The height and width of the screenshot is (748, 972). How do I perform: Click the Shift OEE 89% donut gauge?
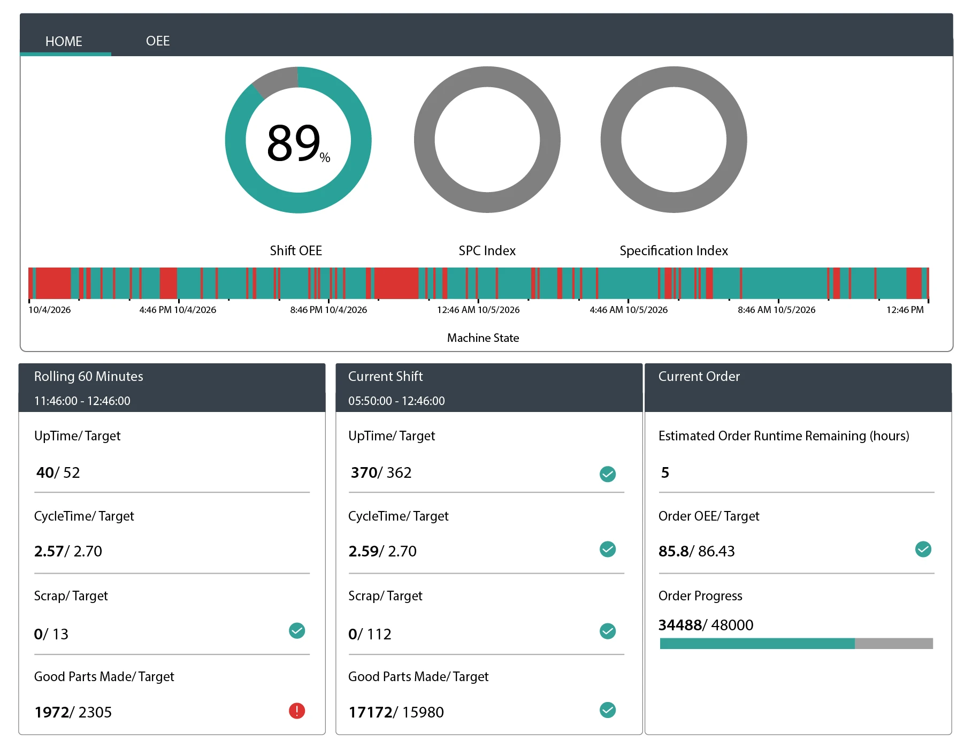pos(298,140)
